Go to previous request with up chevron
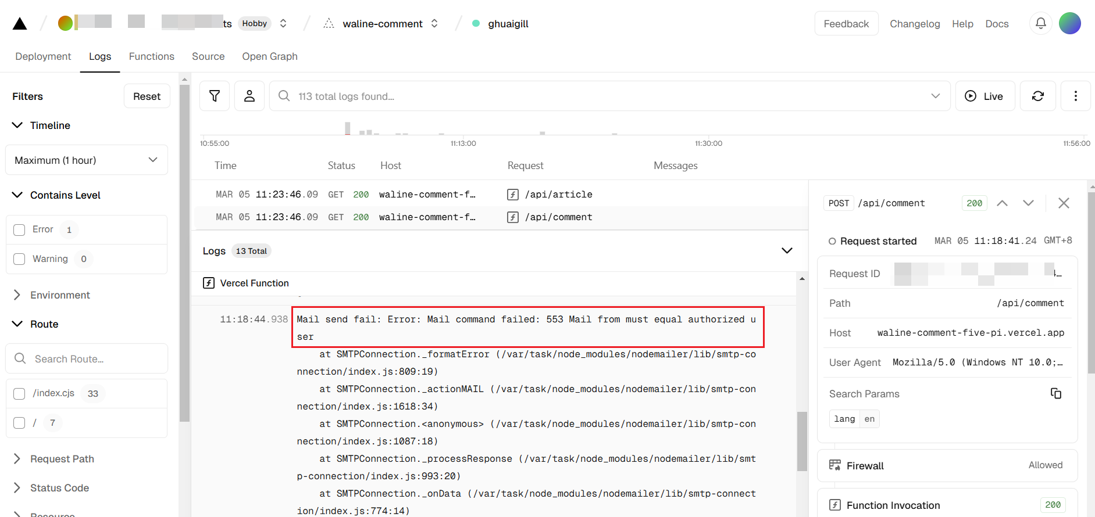The height and width of the screenshot is (517, 1095). 1002,203
